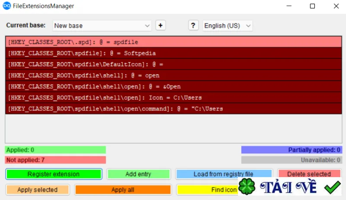Open help via the question mark button

click(x=193, y=25)
